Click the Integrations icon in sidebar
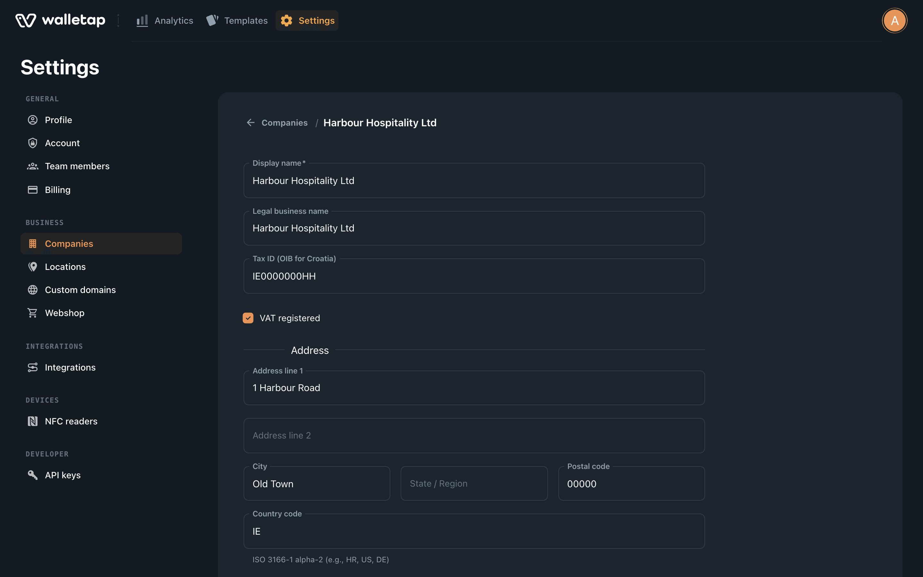The width and height of the screenshot is (923, 577). 33,367
